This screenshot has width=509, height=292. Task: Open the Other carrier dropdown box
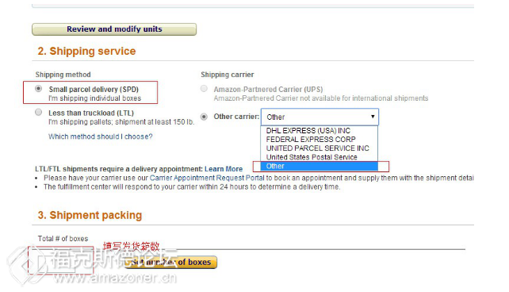[x=320, y=117]
